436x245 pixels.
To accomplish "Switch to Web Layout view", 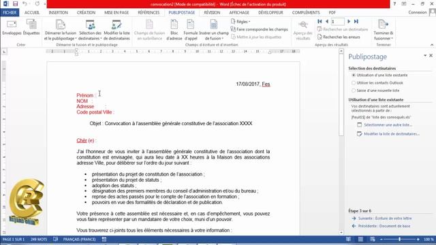I will point(373,239).
